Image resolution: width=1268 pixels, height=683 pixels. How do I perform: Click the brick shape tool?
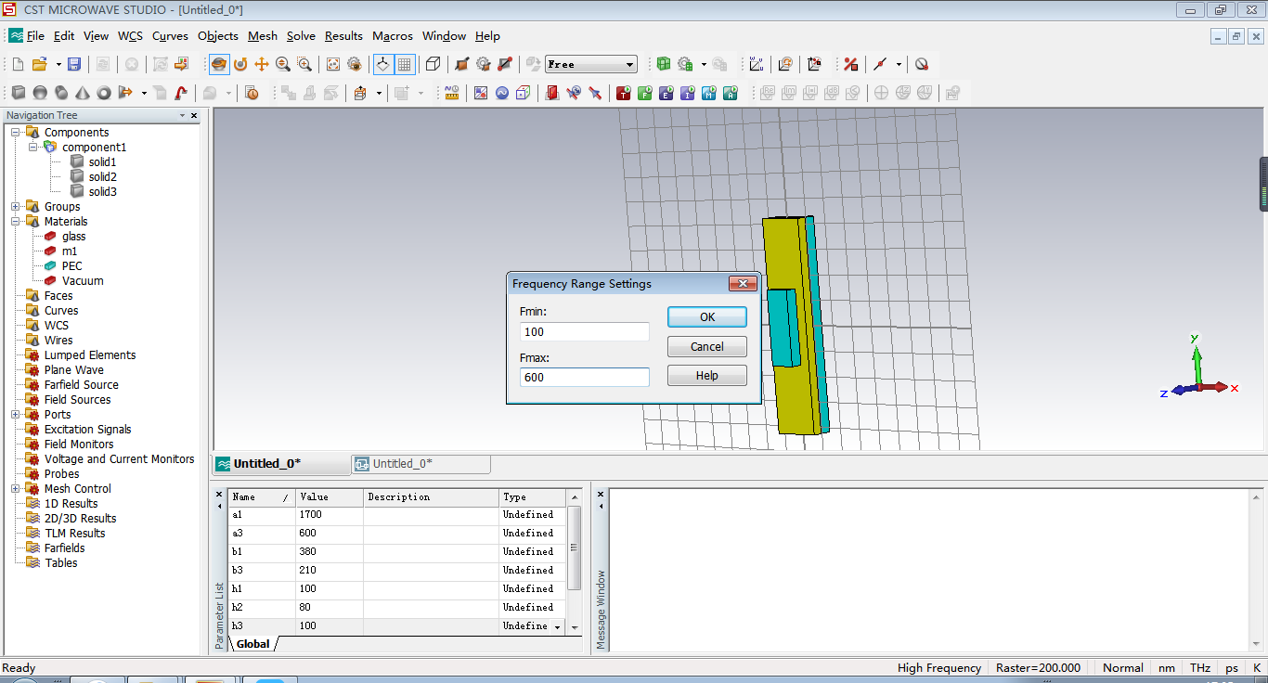coord(19,93)
